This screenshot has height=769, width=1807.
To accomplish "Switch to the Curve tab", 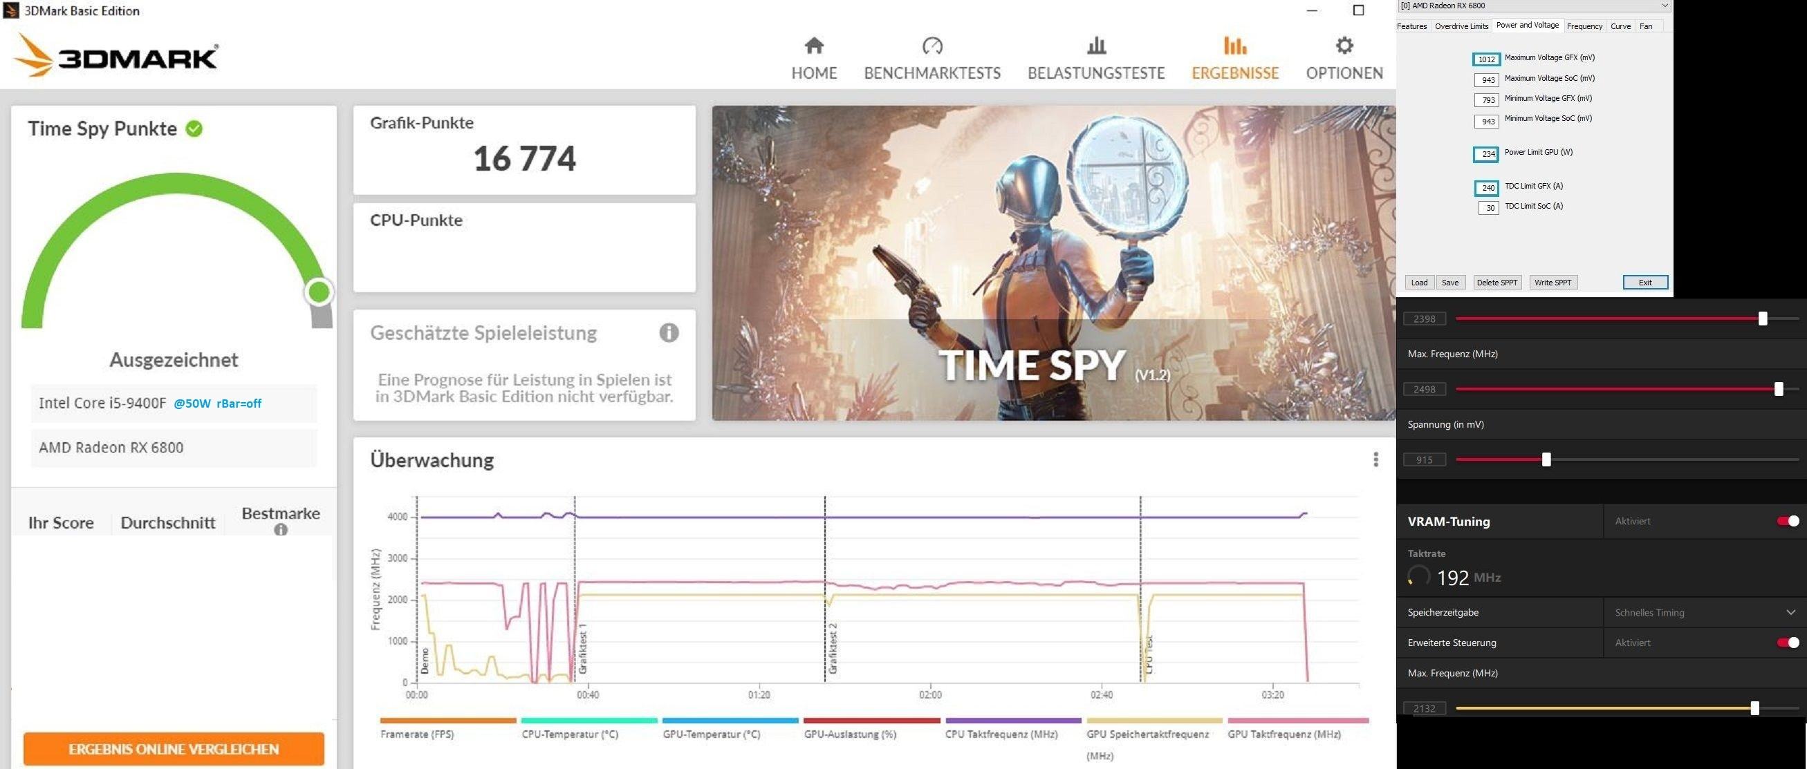I will (x=1620, y=26).
